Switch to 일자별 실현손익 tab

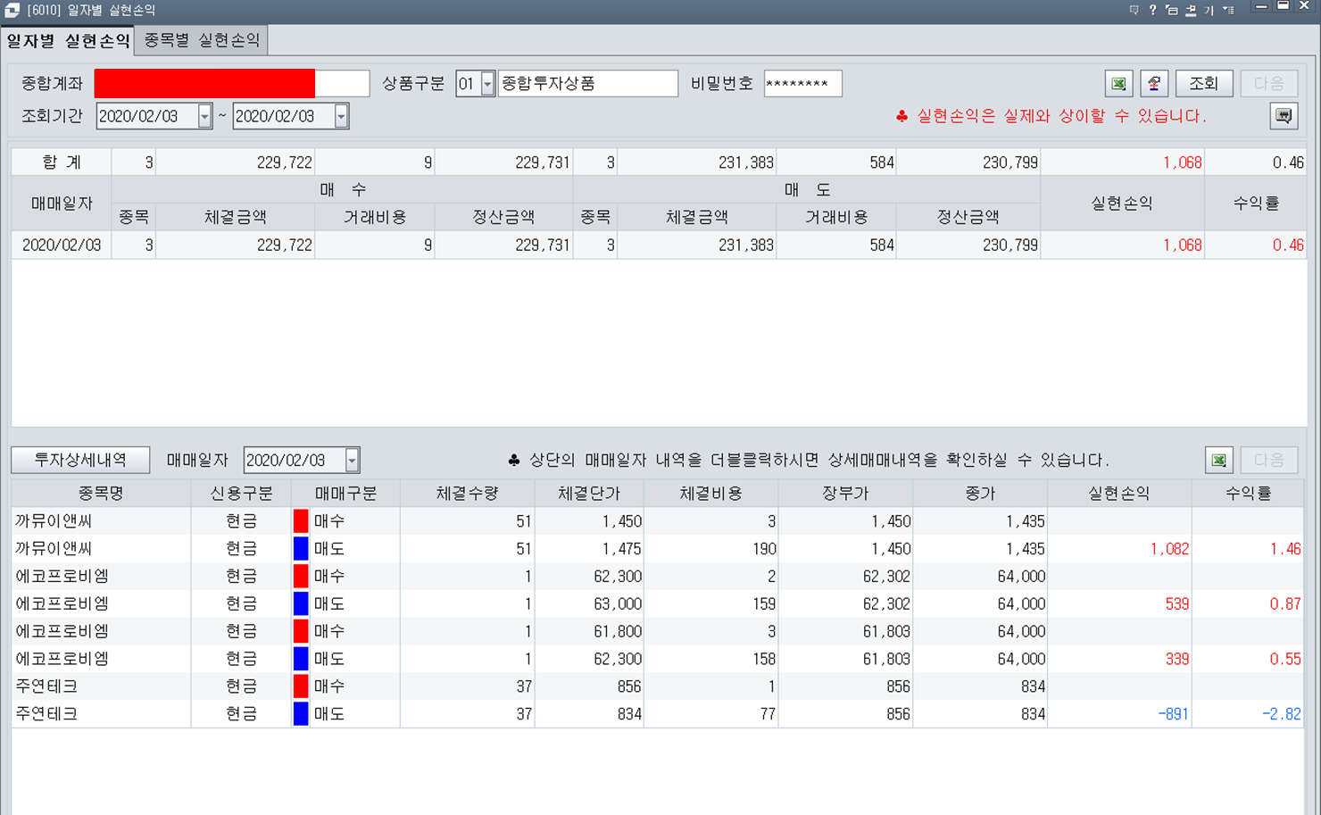pyautogui.click(x=68, y=41)
